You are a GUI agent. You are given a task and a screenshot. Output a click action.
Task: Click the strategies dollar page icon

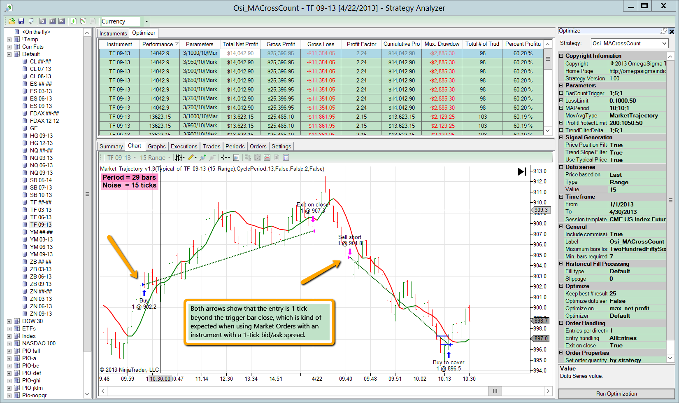(277, 157)
